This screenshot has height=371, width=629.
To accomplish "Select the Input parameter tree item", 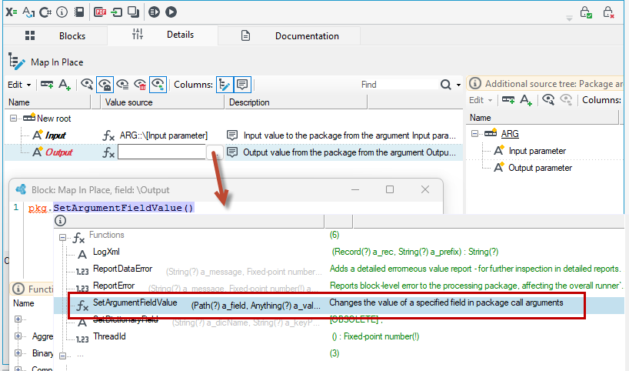I will 537,151.
